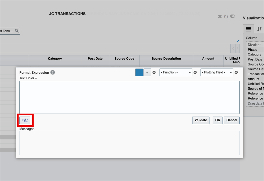Click the plus icon beside Plotting Field
Viewport: 264px width, 181px height.
point(236,72)
